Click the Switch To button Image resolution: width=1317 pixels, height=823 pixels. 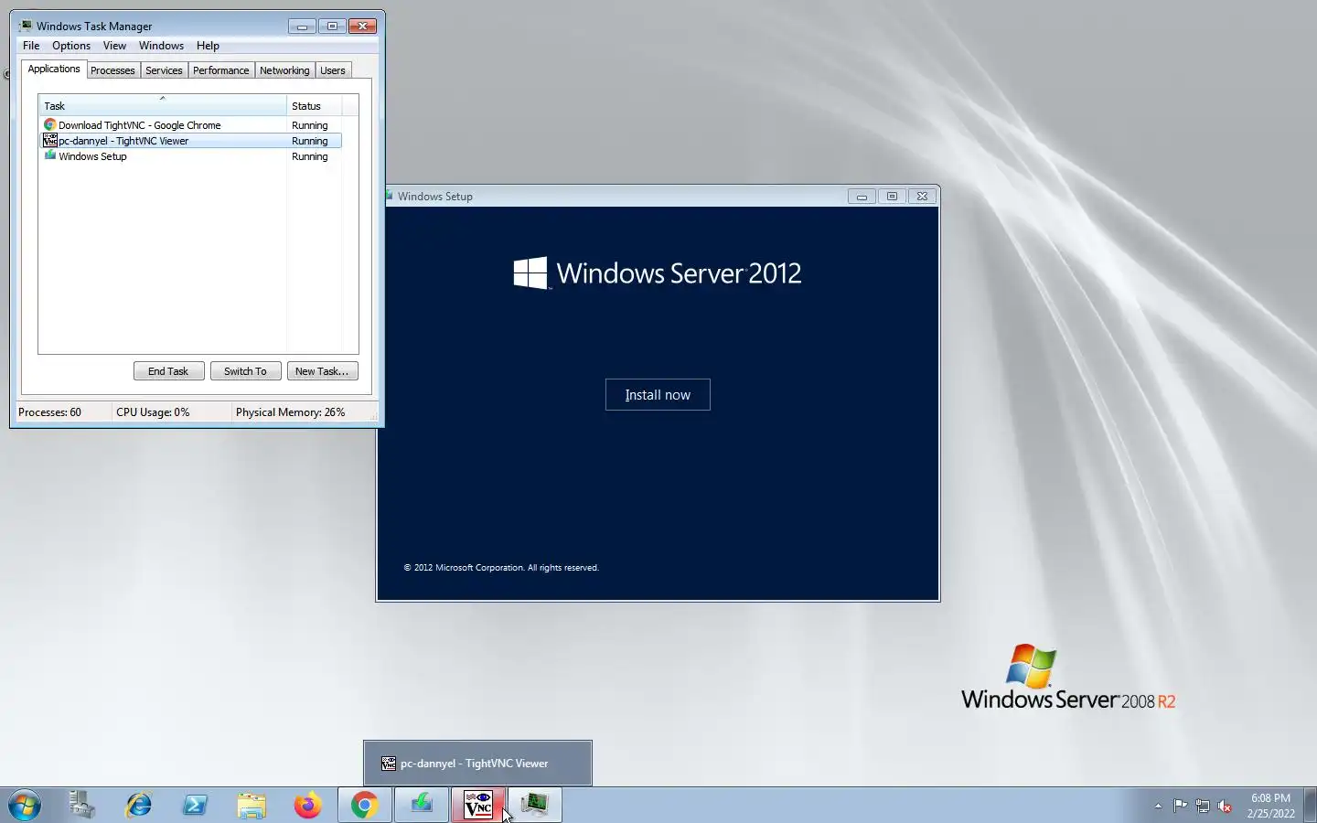pos(245,371)
